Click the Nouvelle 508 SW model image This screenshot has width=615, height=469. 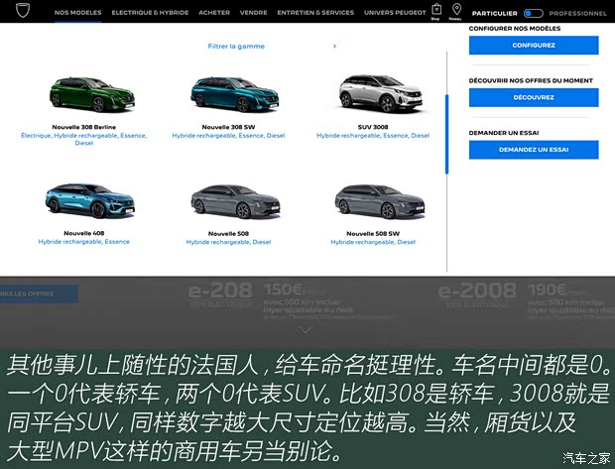click(372, 201)
